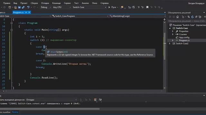Select the Switch-Case2 project
This screenshot has width=206, height=115.
point(182,43)
